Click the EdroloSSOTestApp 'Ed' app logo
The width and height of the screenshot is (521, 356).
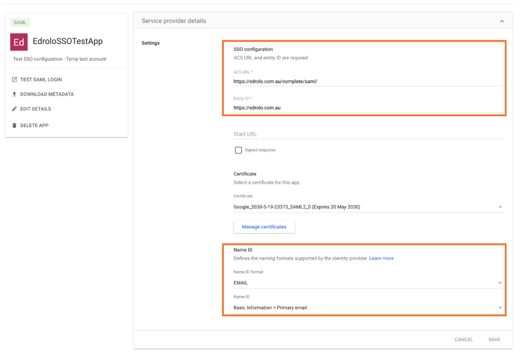click(19, 42)
